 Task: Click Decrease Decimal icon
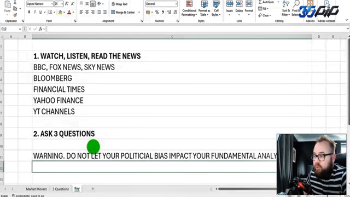(175, 12)
